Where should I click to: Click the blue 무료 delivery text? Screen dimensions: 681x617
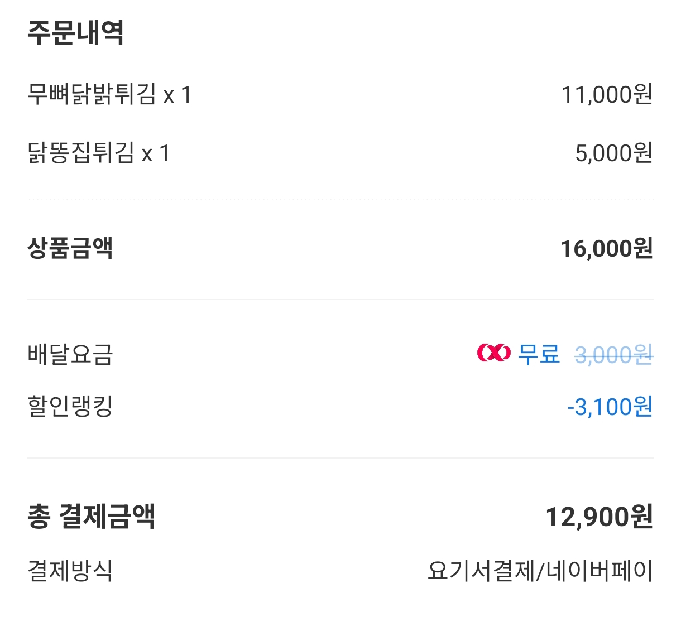click(539, 354)
